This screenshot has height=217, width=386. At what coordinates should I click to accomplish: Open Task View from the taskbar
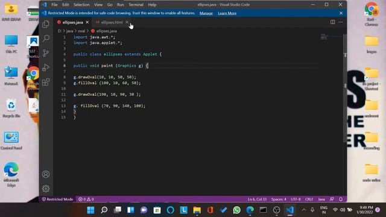click(x=118, y=210)
